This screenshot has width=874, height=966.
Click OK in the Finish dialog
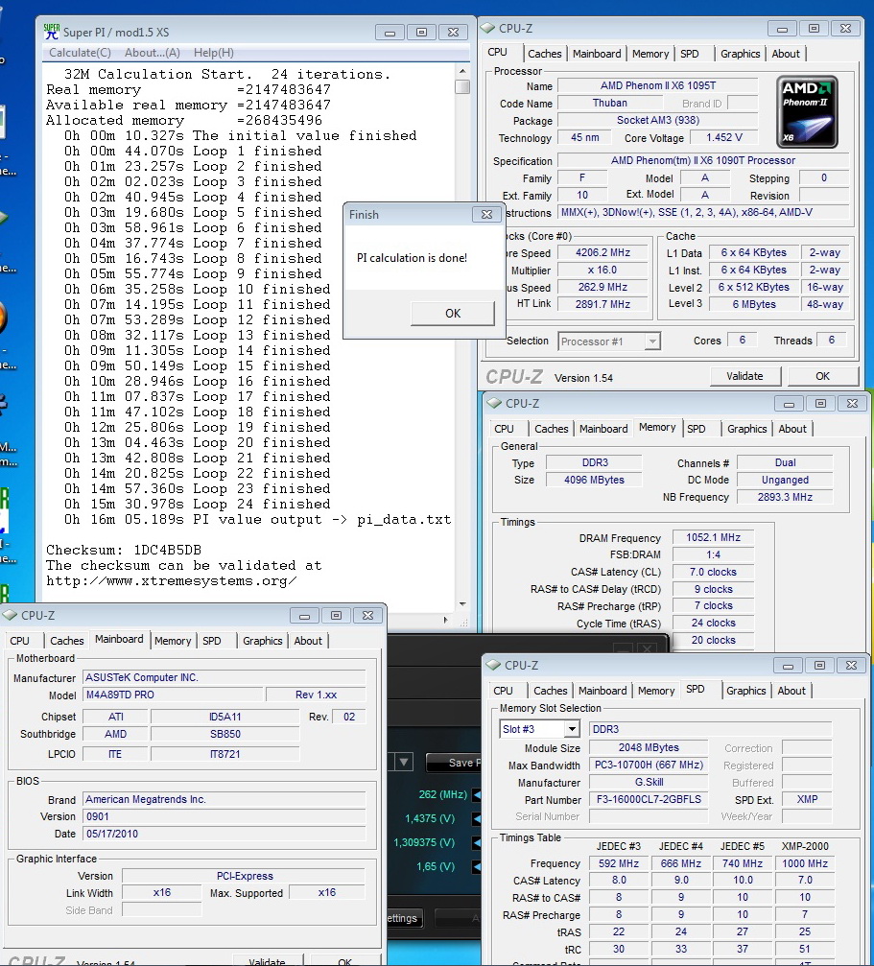453,313
